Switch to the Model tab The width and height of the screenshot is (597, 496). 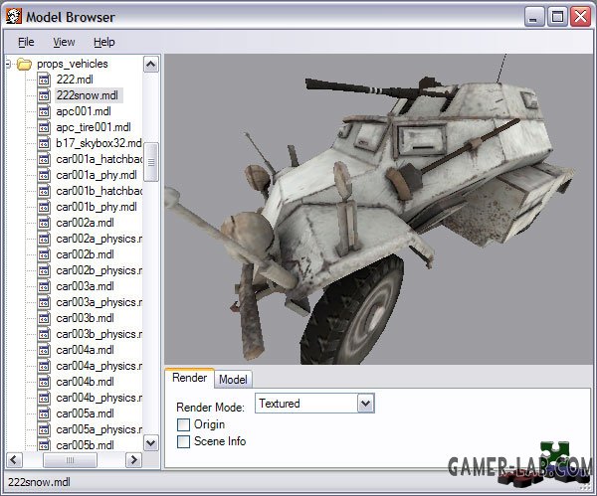[233, 380]
